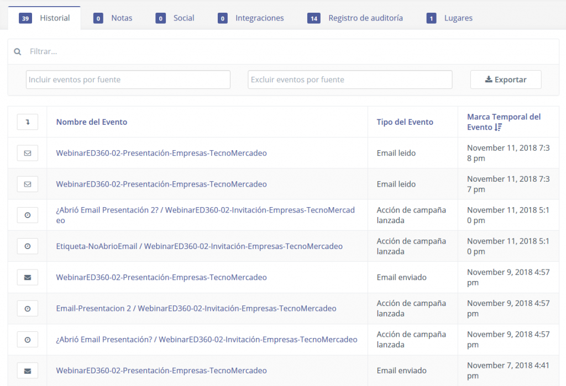566x386 pixels.
Task: Sort by Tipo del Evento column header
Action: click(x=405, y=122)
